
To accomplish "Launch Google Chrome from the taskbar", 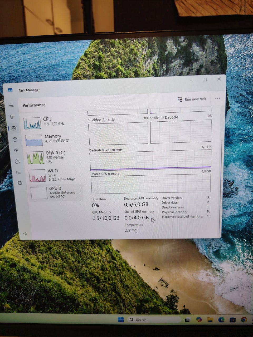I will (x=244, y=320).
